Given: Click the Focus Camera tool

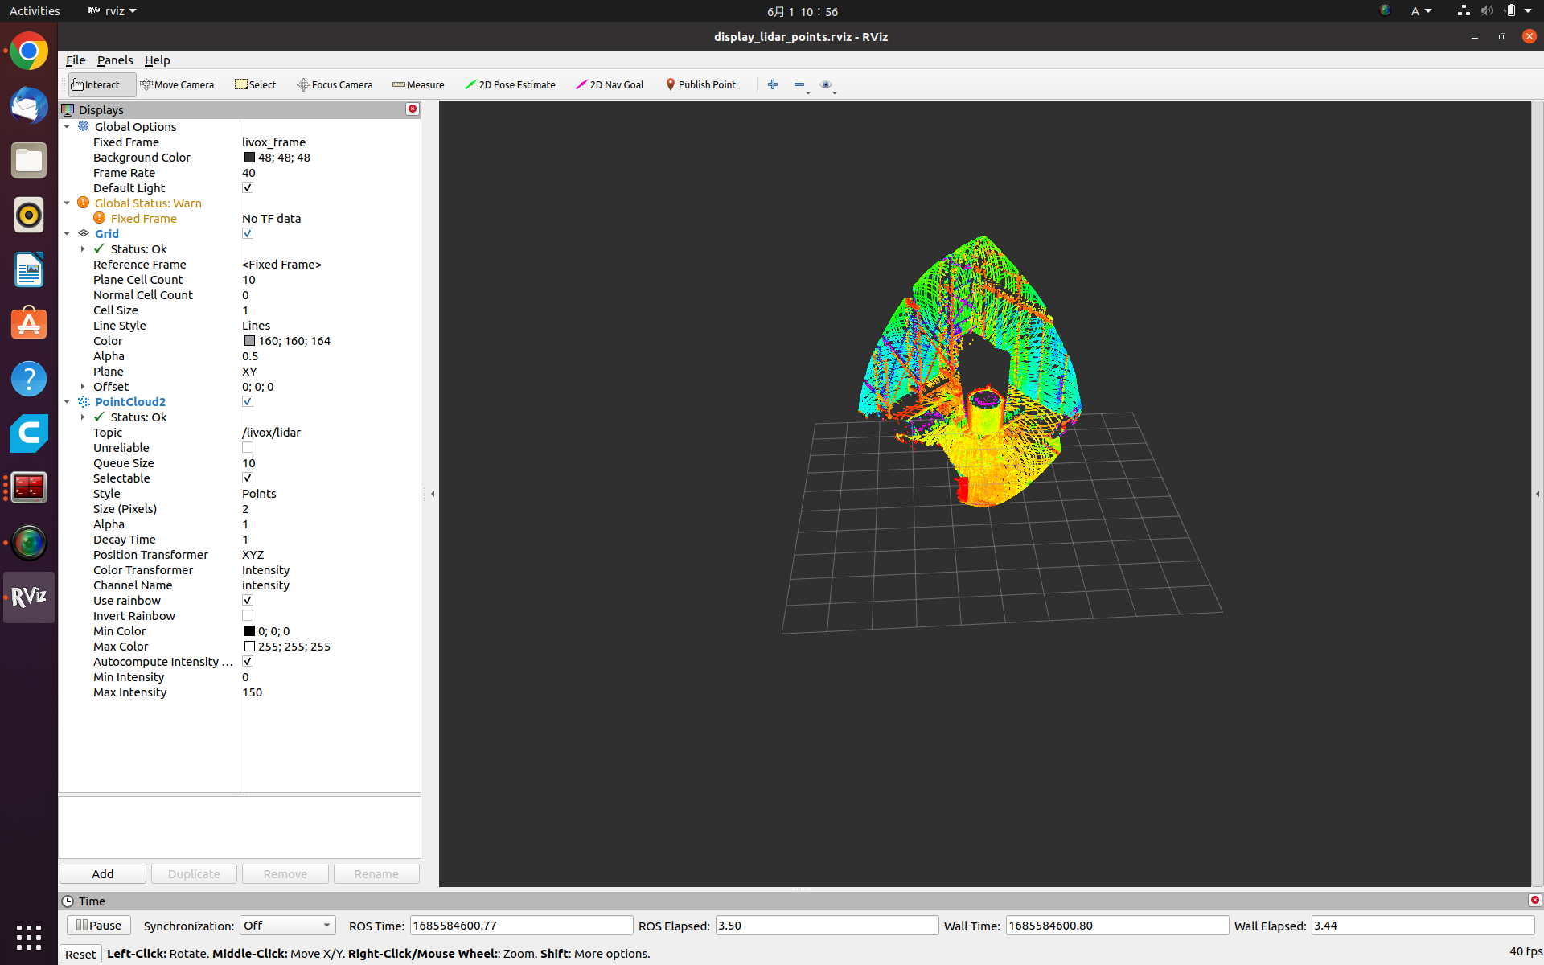Looking at the screenshot, I should click(x=335, y=84).
